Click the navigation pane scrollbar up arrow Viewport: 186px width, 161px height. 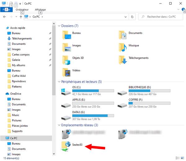54,24
